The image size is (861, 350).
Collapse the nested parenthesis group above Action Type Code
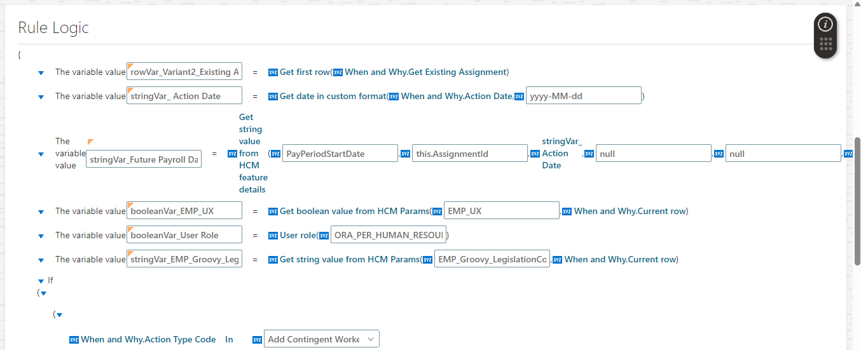pyautogui.click(x=59, y=315)
